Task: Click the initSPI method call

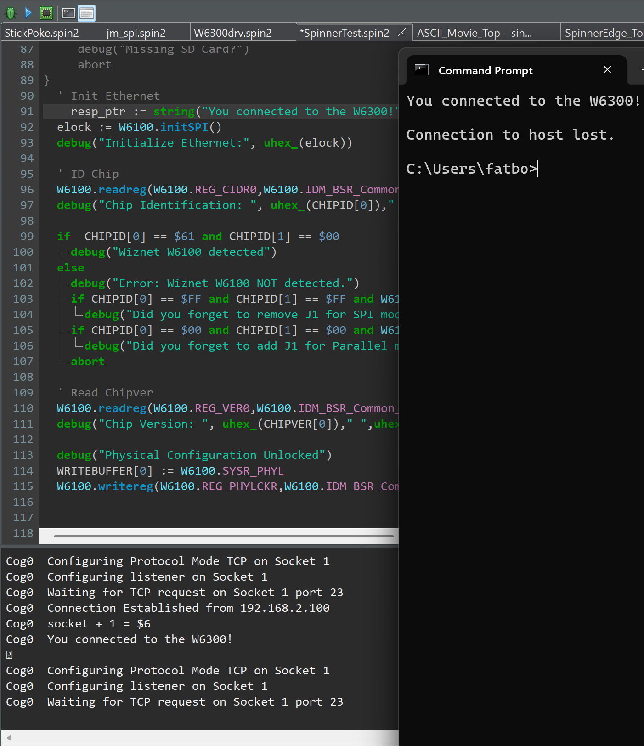Action: [184, 127]
